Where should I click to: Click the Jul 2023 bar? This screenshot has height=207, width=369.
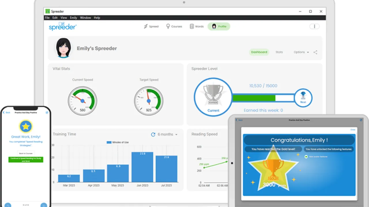tap(167, 169)
